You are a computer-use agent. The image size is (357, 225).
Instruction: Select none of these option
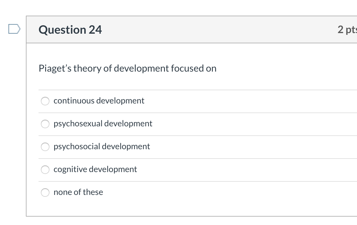click(x=45, y=193)
